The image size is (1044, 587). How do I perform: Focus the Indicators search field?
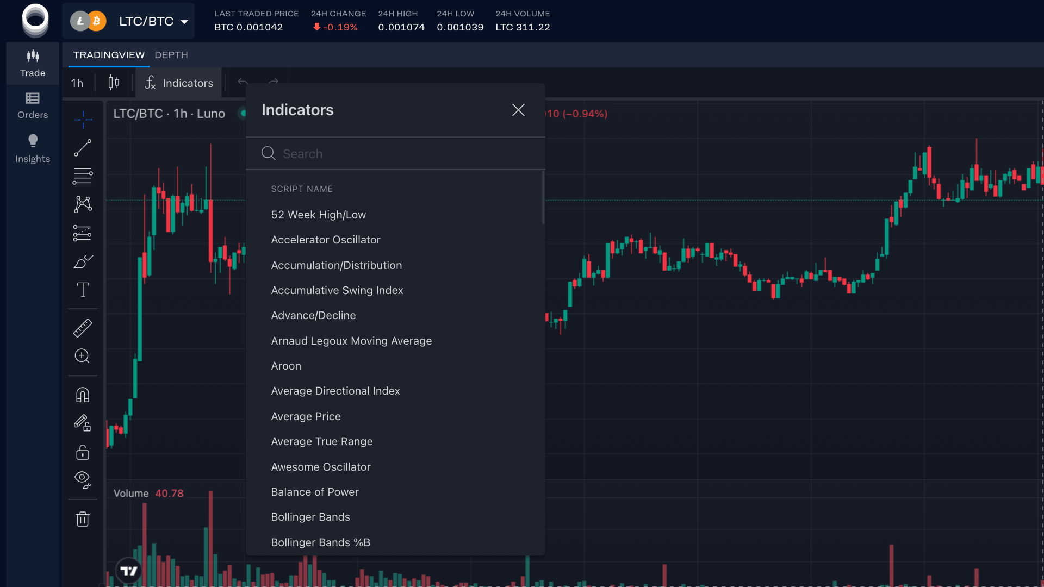click(396, 154)
